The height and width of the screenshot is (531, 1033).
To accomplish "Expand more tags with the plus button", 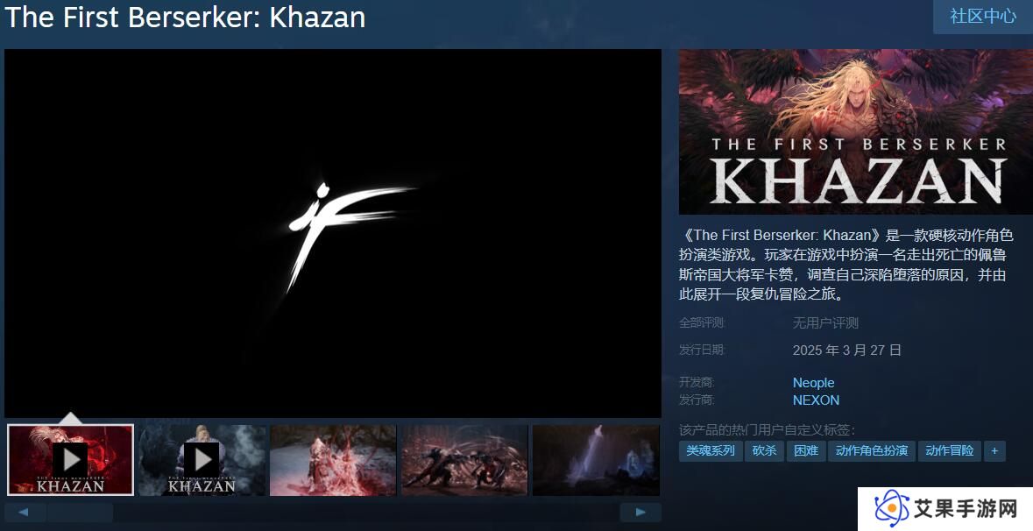I will 994,450.
